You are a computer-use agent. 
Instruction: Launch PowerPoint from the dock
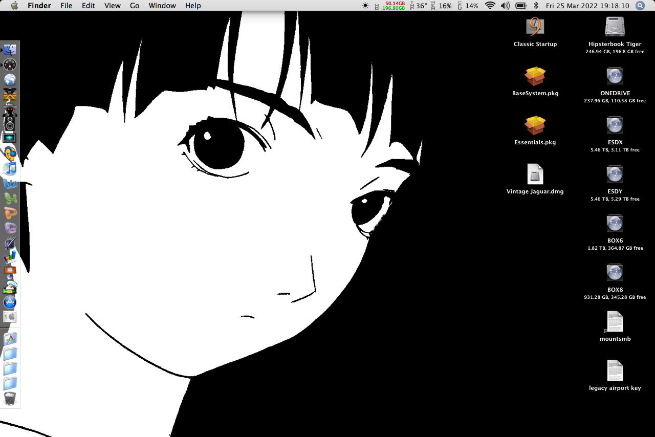pos(10,212)
